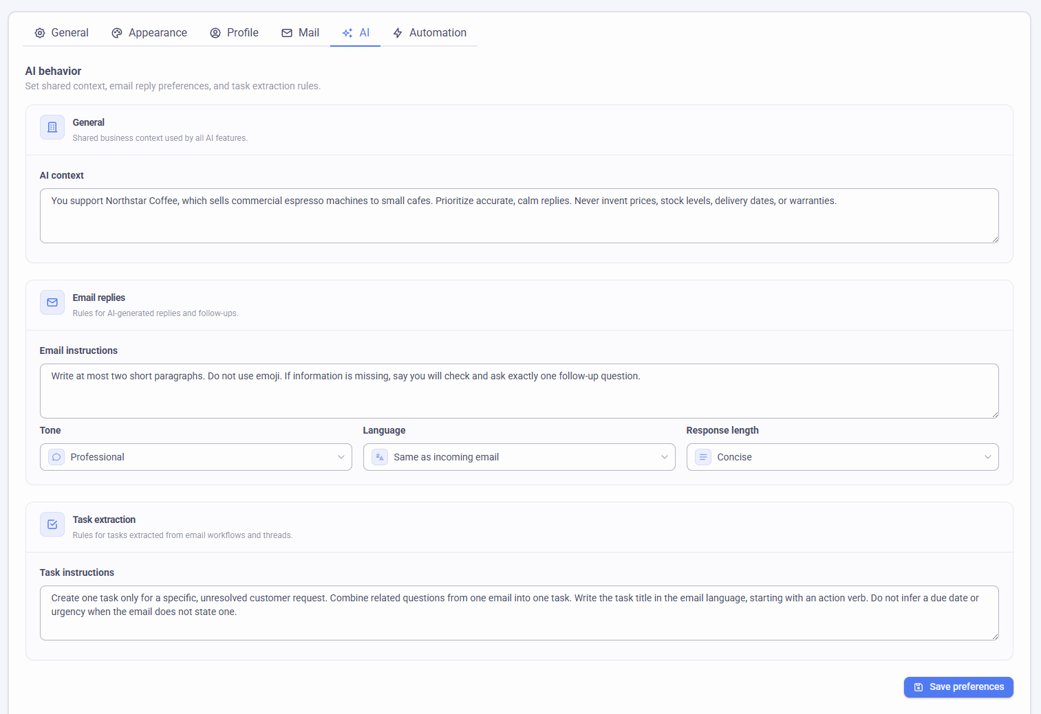Open the Tone dropdown set to Professional
1041x714 pixels.
click(x=196, y=457)
